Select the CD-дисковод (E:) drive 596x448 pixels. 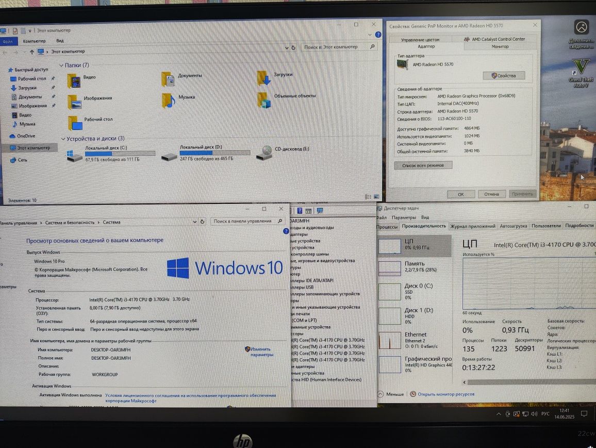coord(283,152)
